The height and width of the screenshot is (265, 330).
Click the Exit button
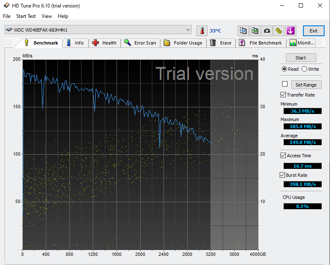click(313, 31)
